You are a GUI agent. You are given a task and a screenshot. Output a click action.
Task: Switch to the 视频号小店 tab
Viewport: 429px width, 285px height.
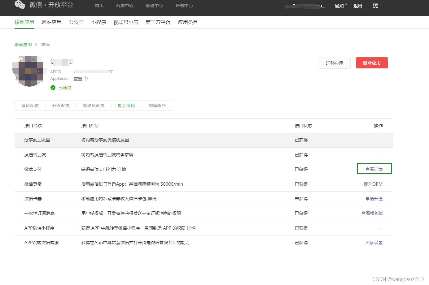coord(126,22)
